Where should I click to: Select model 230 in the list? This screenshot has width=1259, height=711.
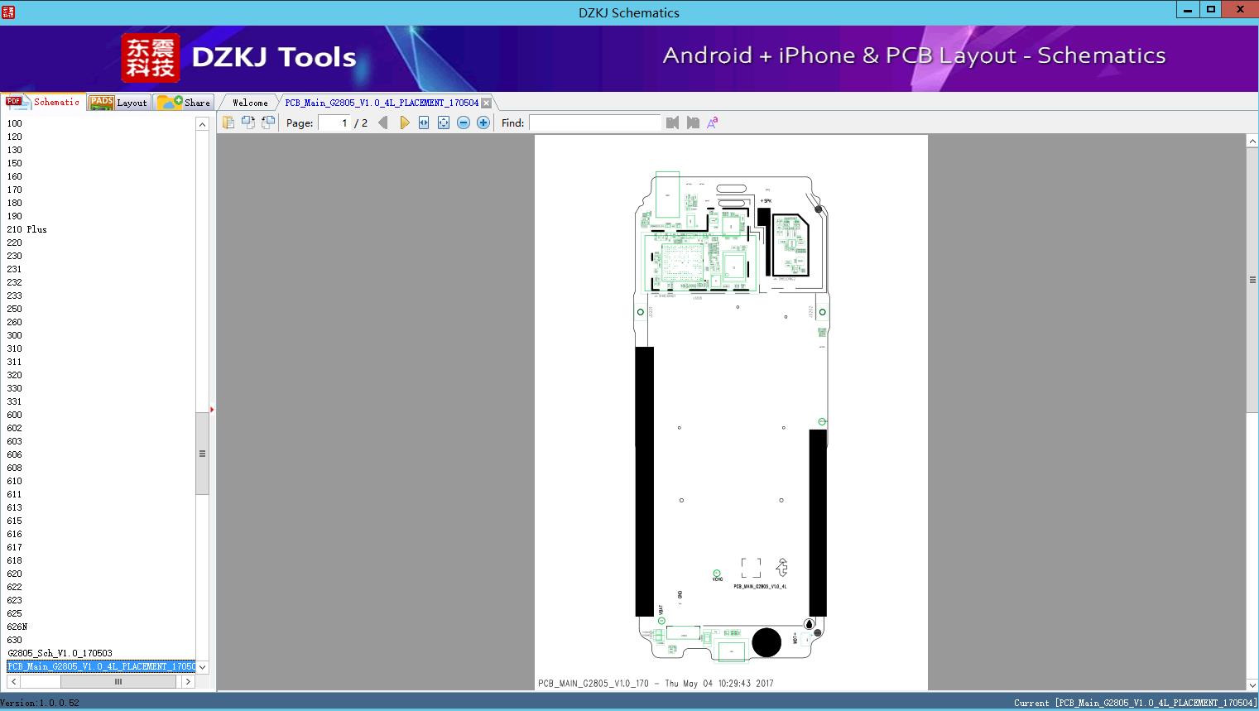click(15, 256)
